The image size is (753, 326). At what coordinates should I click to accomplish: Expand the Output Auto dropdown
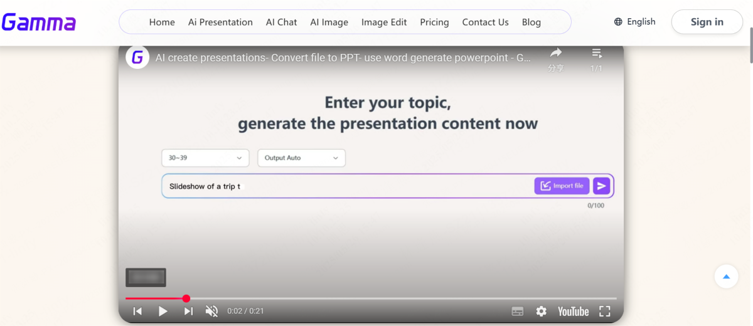tap(301, 158)
